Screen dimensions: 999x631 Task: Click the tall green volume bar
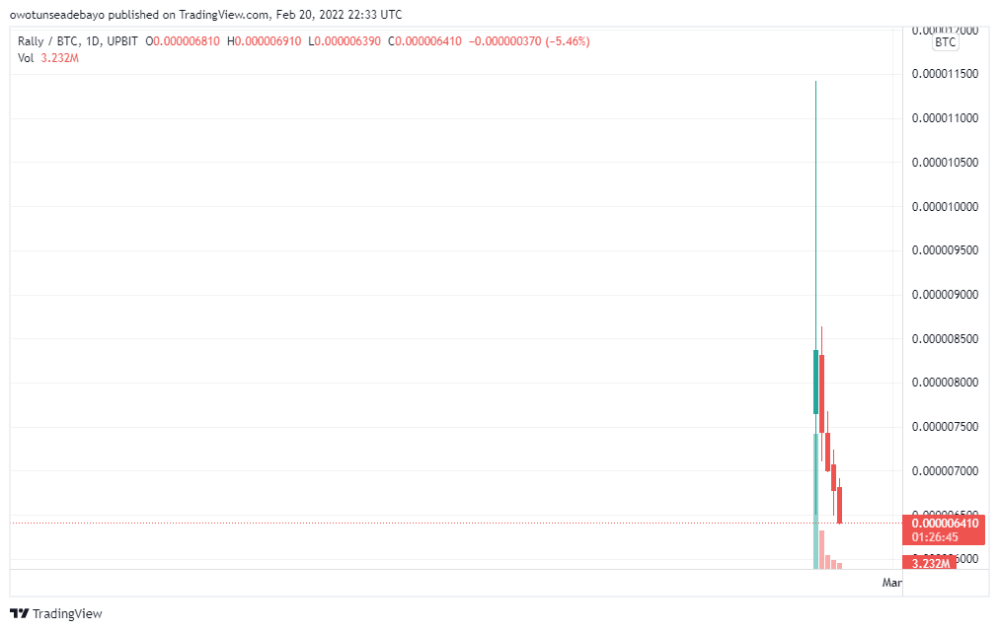[x=815, y=503]
